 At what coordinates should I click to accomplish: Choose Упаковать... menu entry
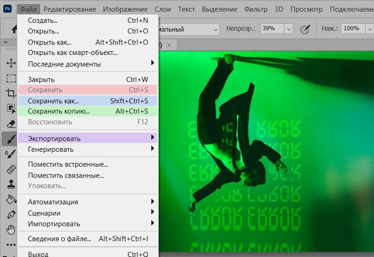point(88,186)
